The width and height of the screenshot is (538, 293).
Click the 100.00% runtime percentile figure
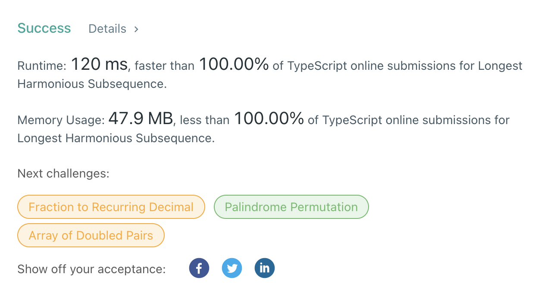[x=234, y=65]
